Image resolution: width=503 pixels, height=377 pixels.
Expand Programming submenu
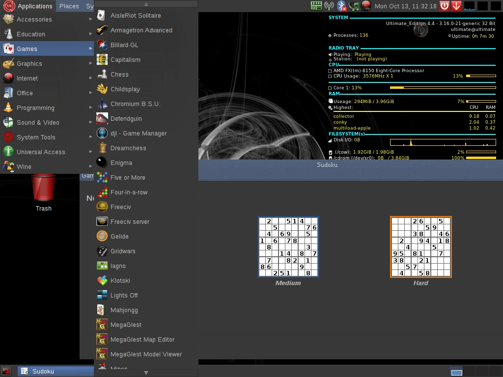coord(47,108)
